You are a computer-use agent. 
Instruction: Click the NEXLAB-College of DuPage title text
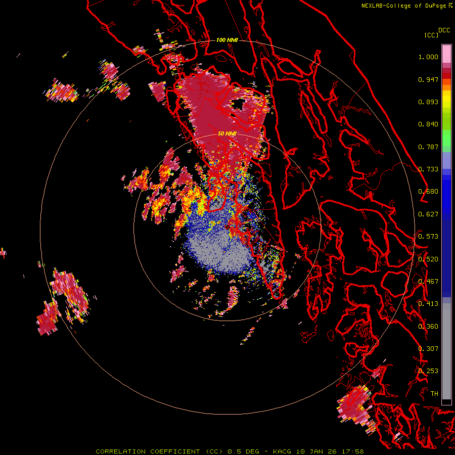pyautogui.click(x=403, y=6)
